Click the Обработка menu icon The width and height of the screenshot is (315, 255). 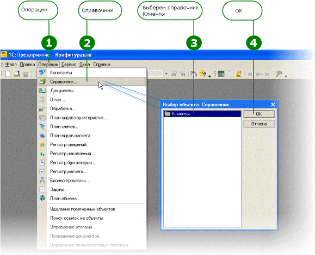tap(42, 109)
